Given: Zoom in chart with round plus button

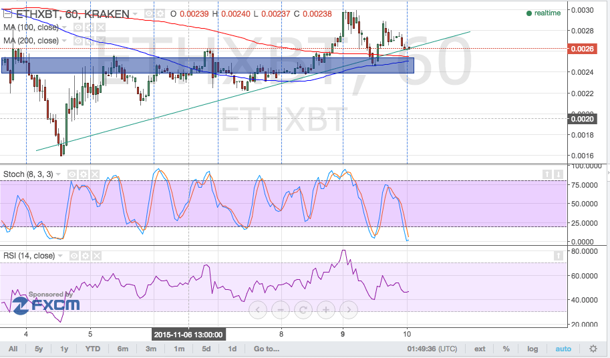Looking at the screenshot, I should pyautogui.click(x=326, y=310).
